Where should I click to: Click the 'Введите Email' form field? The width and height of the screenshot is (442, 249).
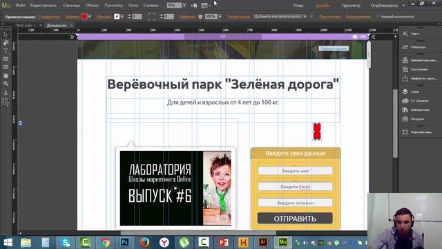(295, 187)
